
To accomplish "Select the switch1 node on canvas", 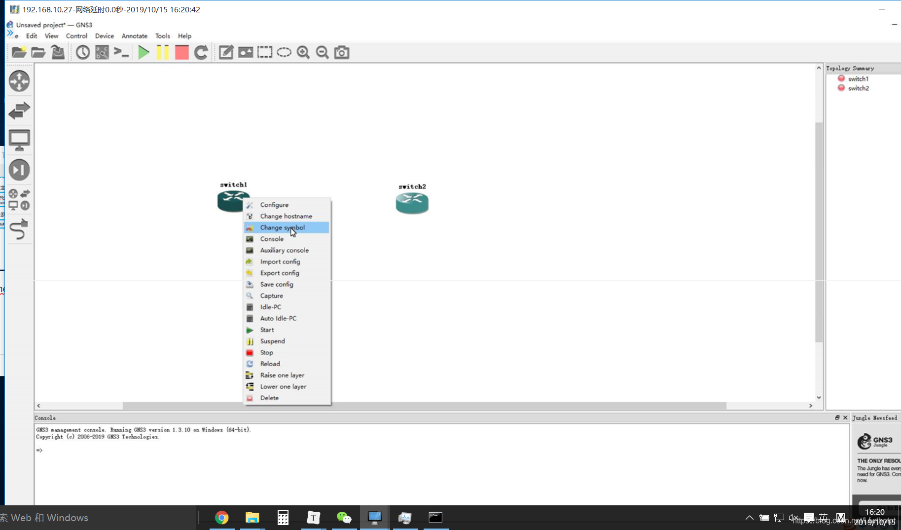I will tap(230, 201).
